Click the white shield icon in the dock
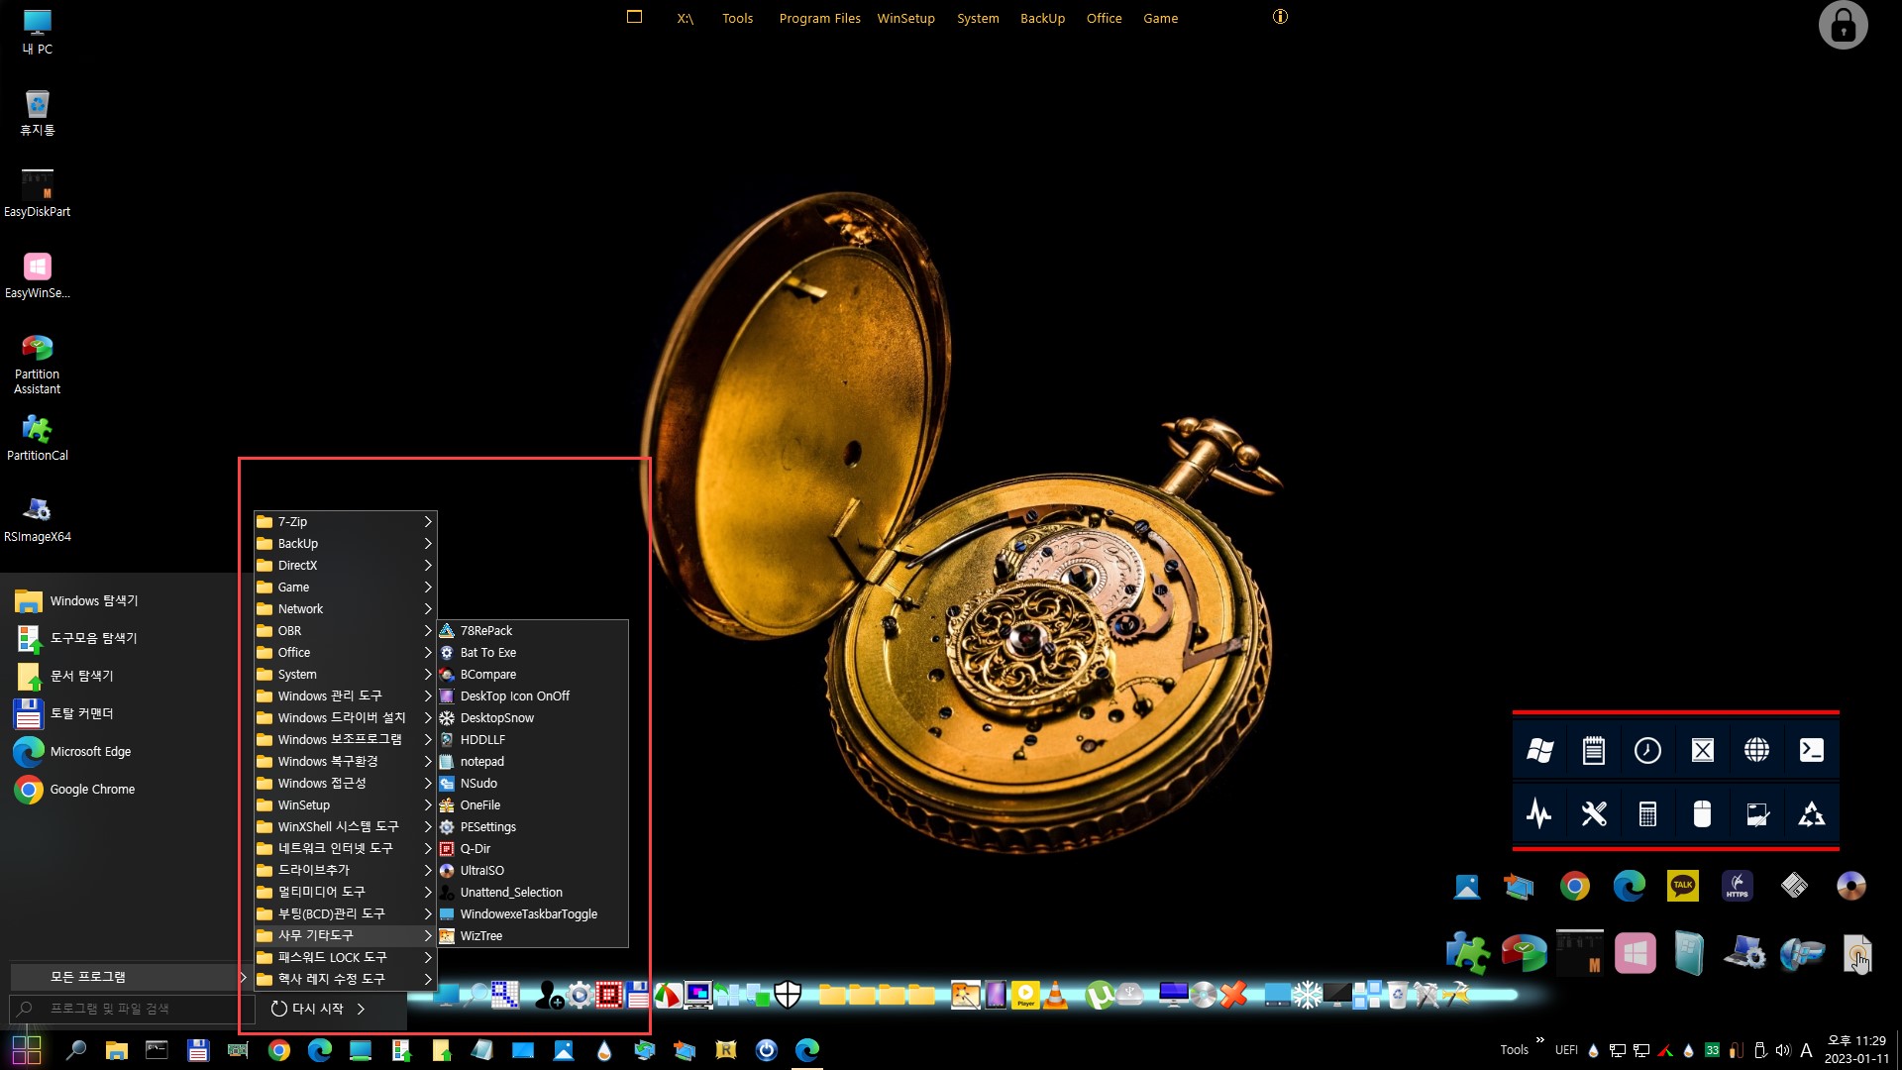 tap(788, 995)
